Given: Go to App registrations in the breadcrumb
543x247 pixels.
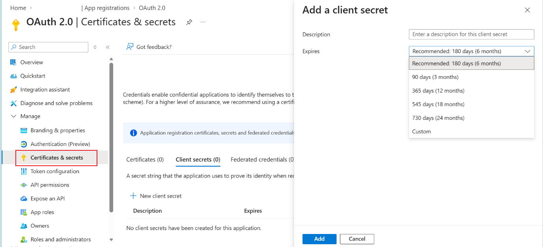Looking at the screenshot, I should (x=107, y=8).
